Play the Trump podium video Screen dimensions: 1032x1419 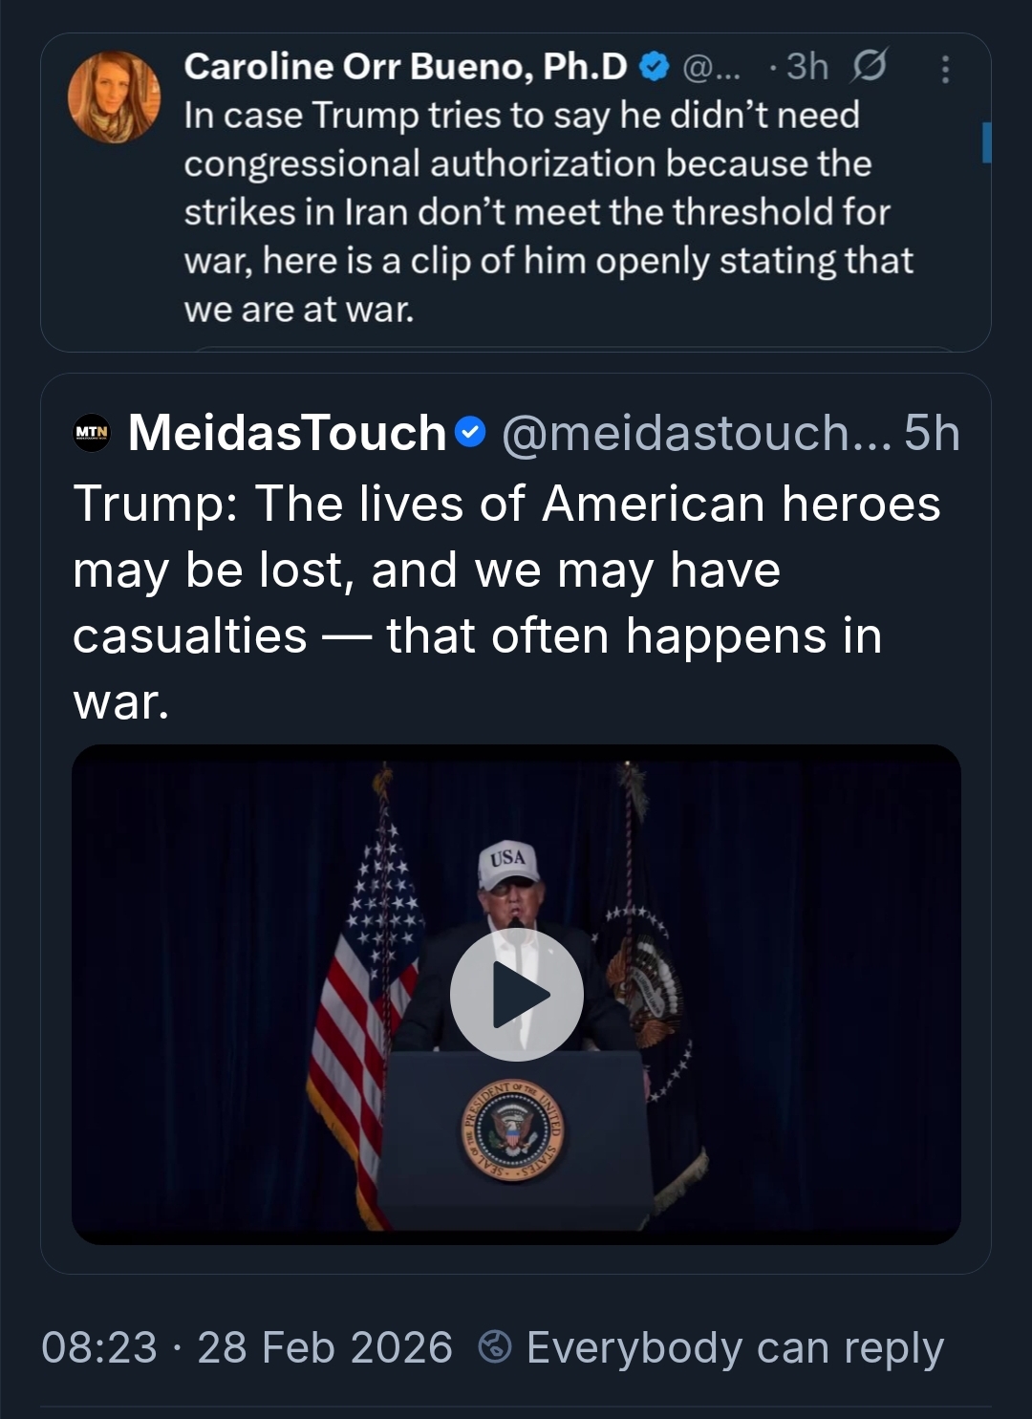(x=517, y=995)
